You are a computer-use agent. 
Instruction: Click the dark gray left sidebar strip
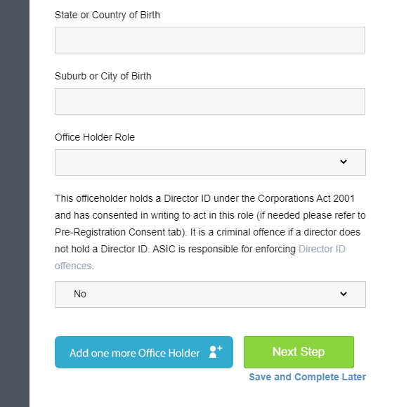click(x=15, y=204)
